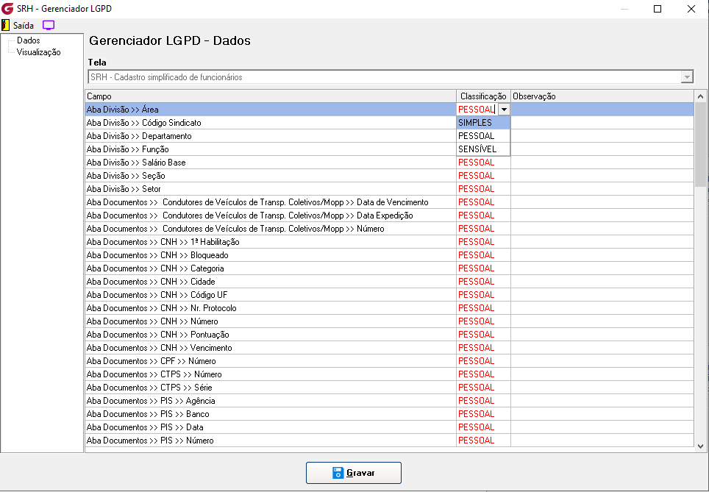This screenshot has height=492, width=709.
Task: Click the Campo column header
Action: tap(271, 96)
